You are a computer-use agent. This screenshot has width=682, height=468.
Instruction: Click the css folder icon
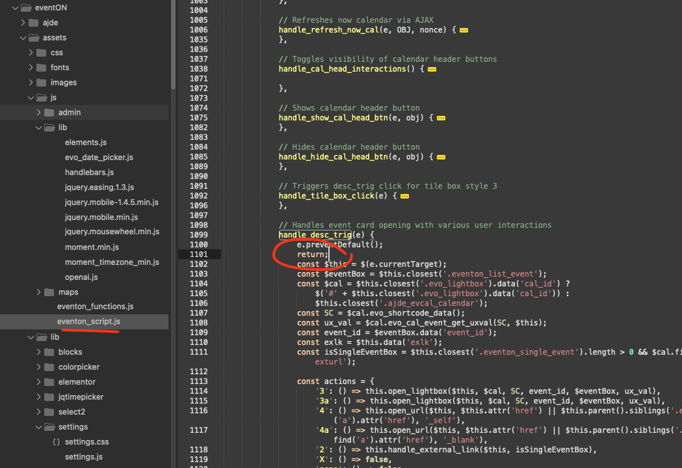(x=42, y=53)
